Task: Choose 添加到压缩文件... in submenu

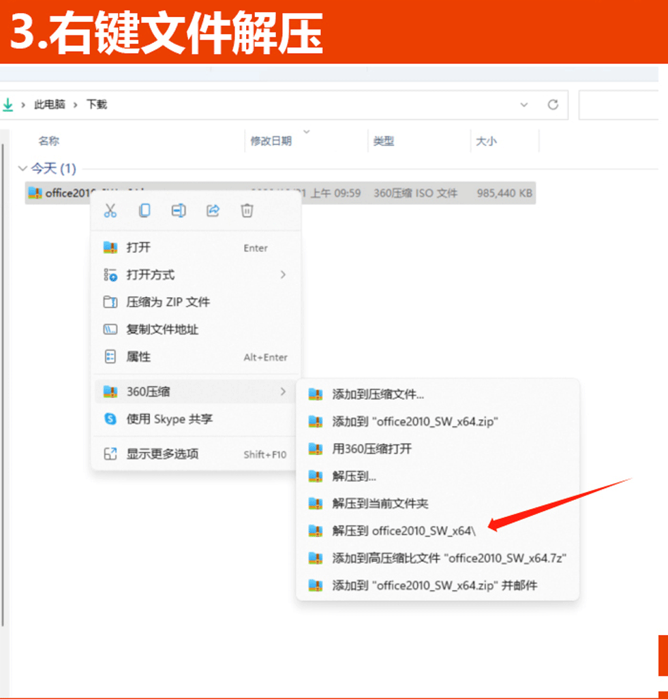Action: (438, 394)
